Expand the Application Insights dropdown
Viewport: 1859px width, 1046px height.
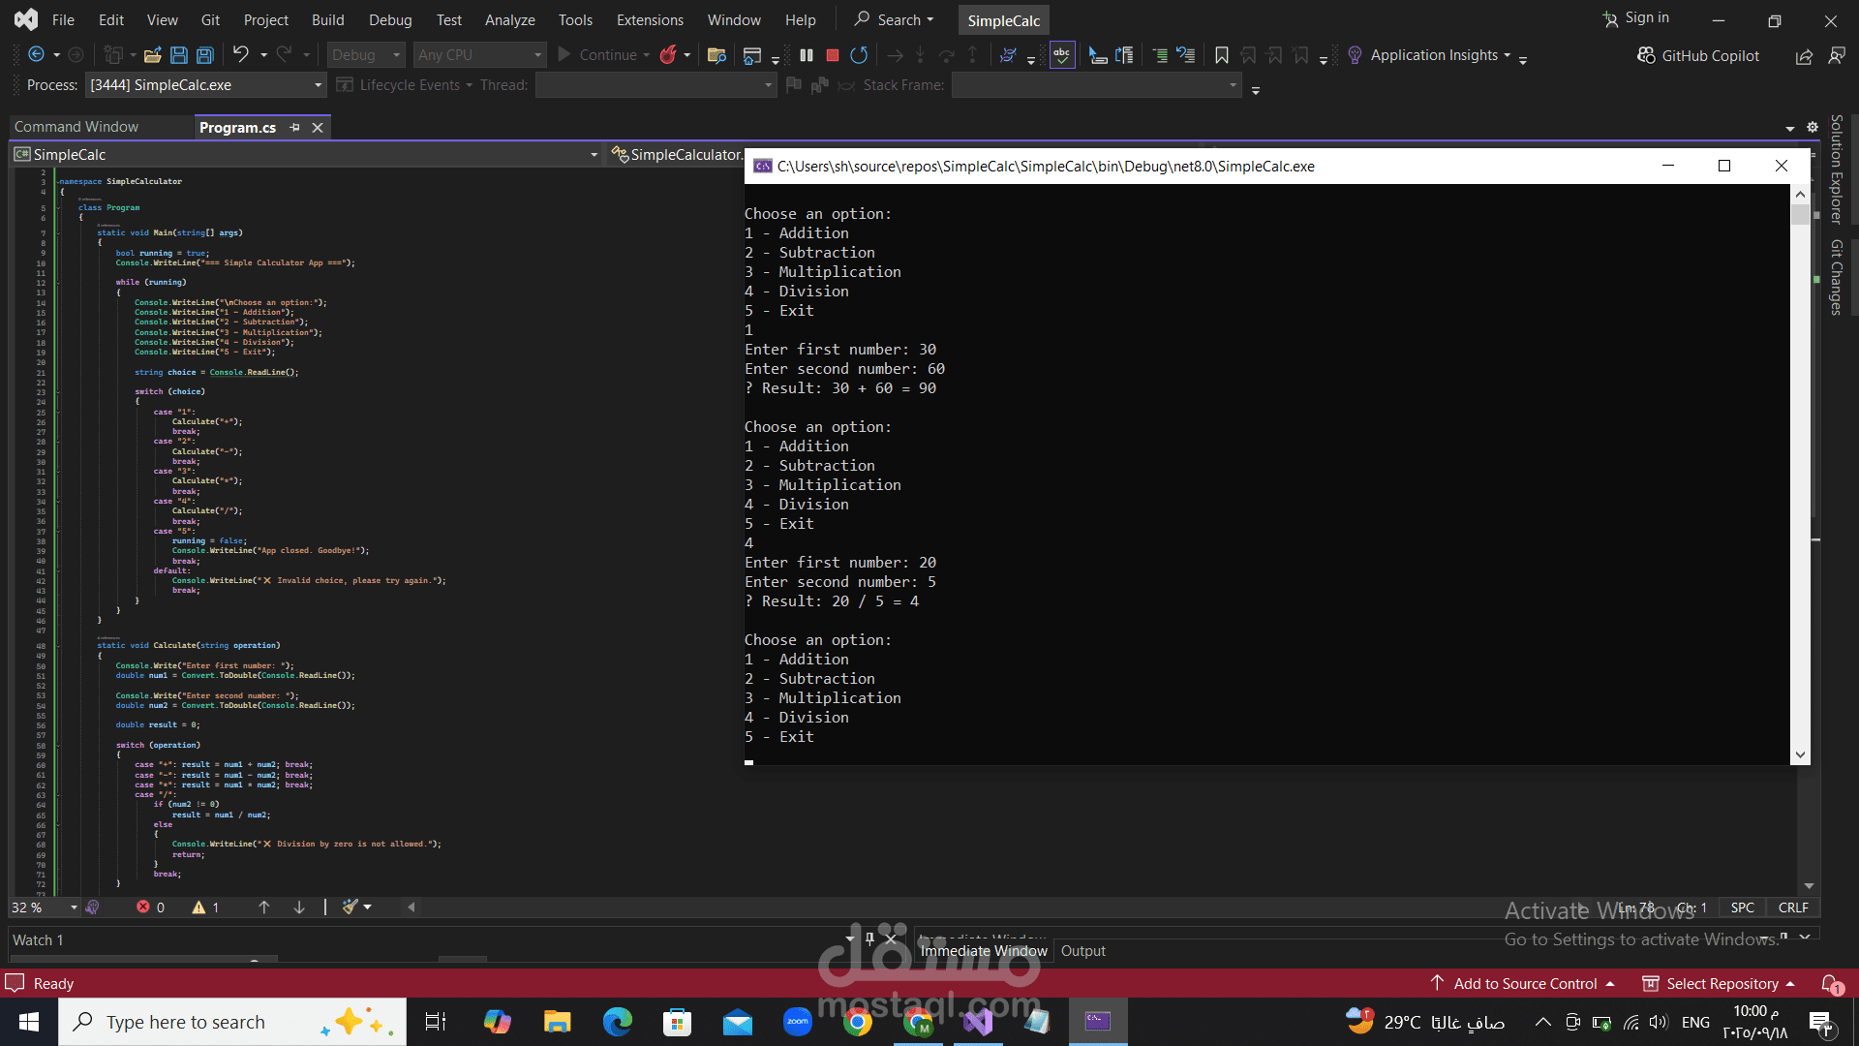[x=1507, y=55]
